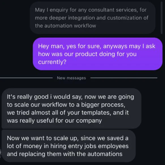
Task: Click the vertical scrollbar thumb at top right
Action: point(162,18)
